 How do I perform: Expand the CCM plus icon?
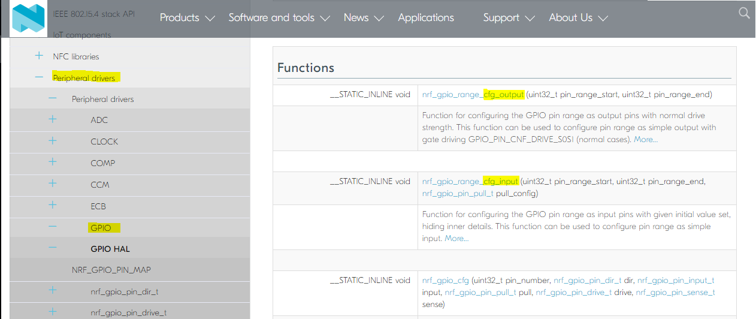tap(53, 184)
